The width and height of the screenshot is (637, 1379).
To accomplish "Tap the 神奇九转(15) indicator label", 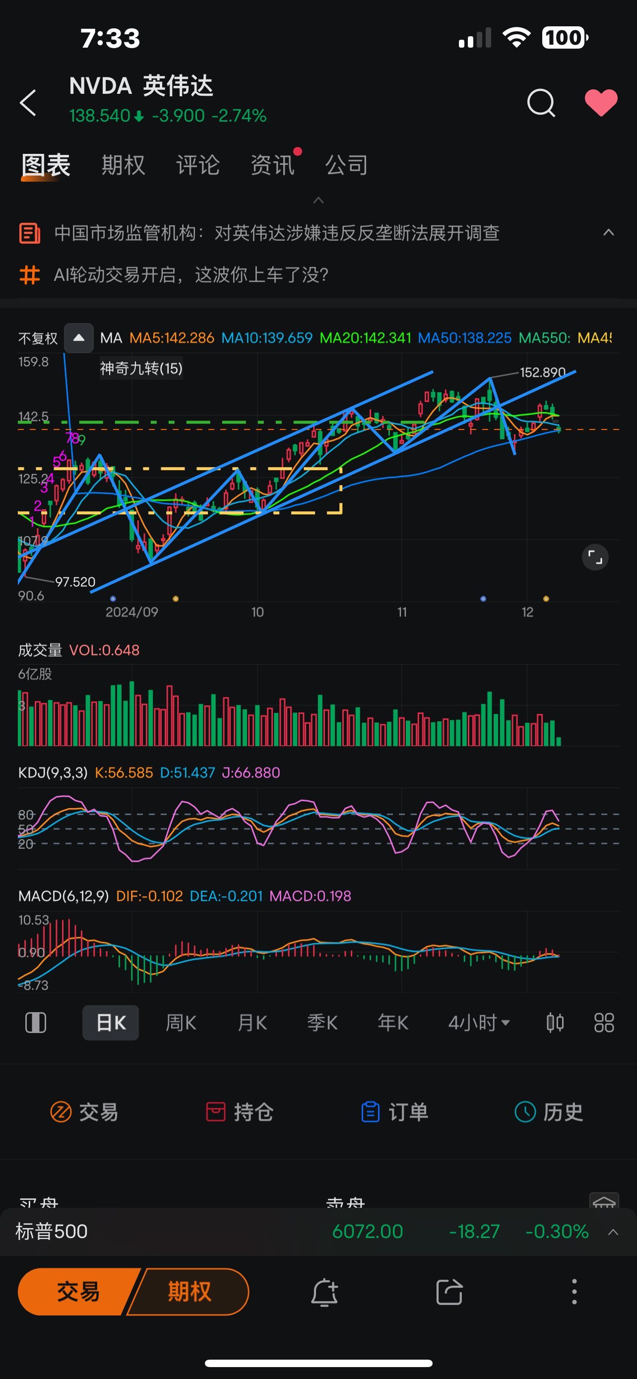I will (x=141, y=368).
